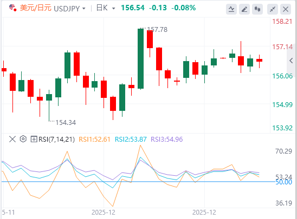This screenshot has width=297, height=219.
Task: Click the 美元/日元 pair name
Action: click(x=35, y=8)
